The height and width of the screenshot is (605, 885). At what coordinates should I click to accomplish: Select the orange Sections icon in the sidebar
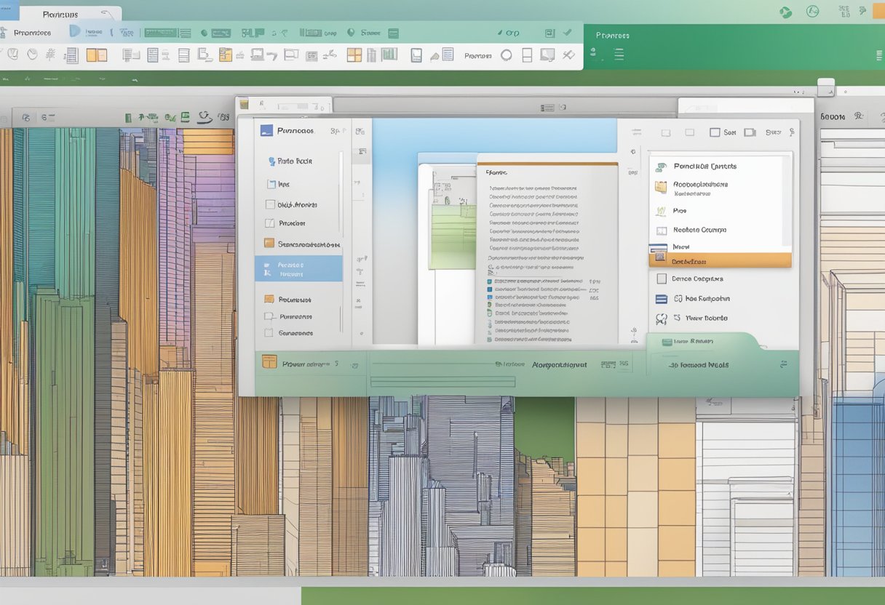click(x=269, y=243)
